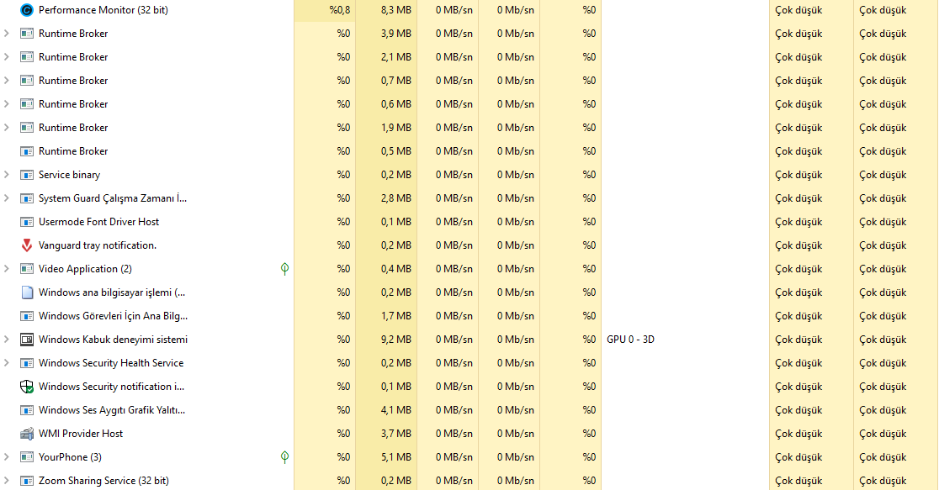939x490 pixels.
Task: Expand the Windows Security Health Service row
Action: pyautogui.click(x=7, y=363)
